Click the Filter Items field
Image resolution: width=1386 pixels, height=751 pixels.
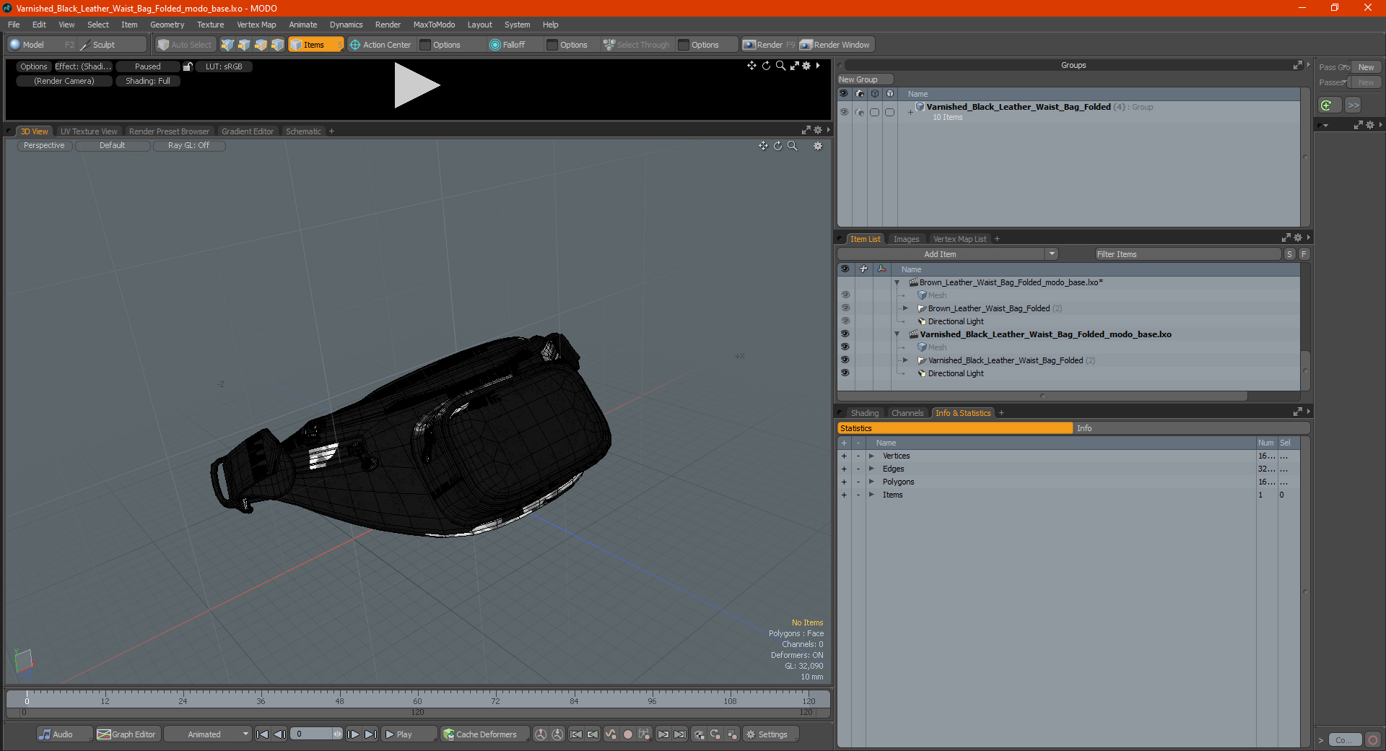pyautogui.click(x=1187, y=254)
